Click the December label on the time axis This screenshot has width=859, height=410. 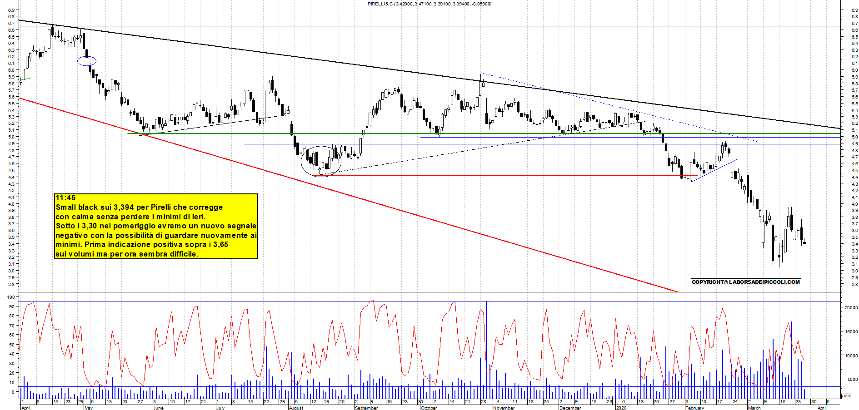(x=570, y=408)
